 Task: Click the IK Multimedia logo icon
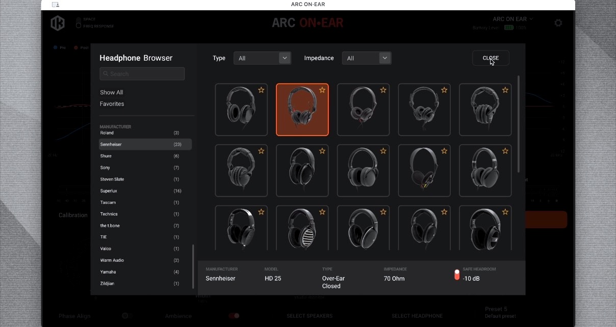(58, 22)
